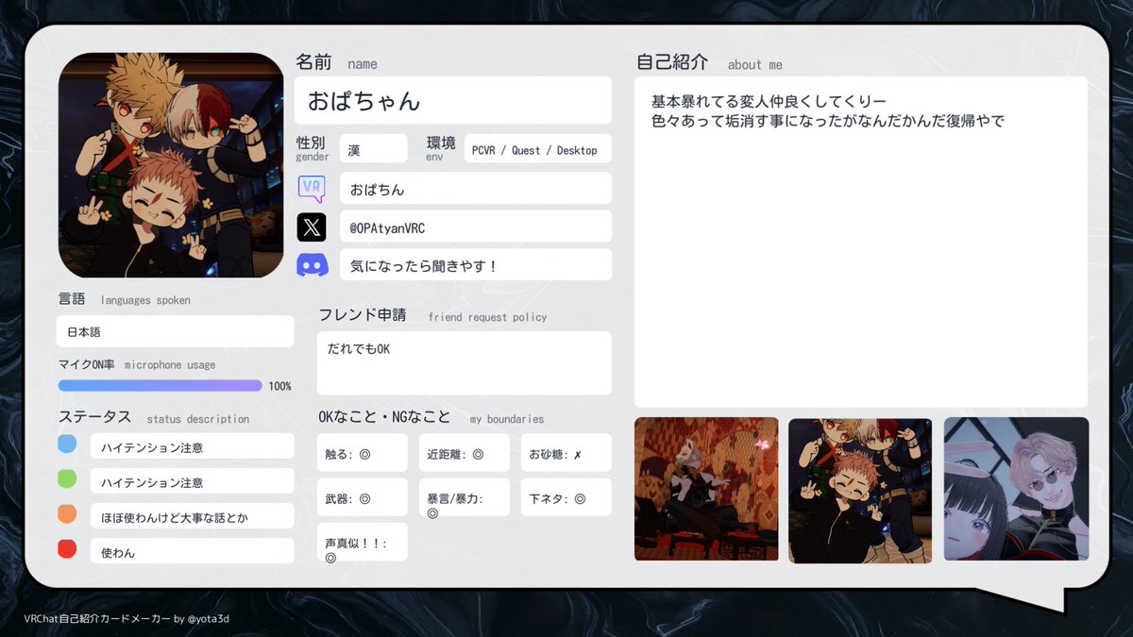Click the orange status color dot
The width and height of the screenshot is (1133, 637).
67,513
